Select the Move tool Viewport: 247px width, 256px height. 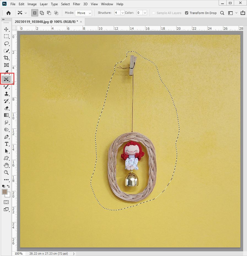[6, 29]
